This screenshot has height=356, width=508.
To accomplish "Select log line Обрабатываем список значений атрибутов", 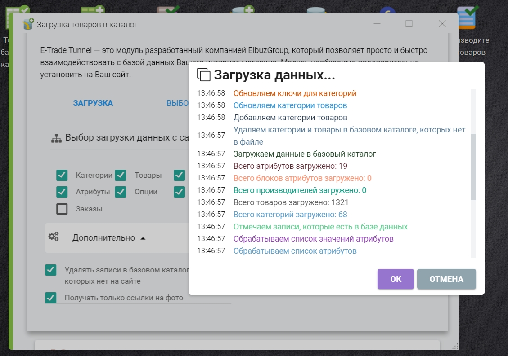I will pyautogui.click(x=313, y=239).
